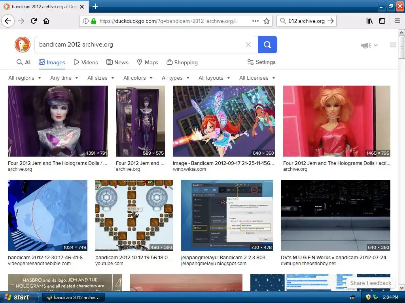The width and height of the screenshot is (405, 303).
Task: Open the 1391 × 791 purple doll thumbnail
Action: pos(58,121)
